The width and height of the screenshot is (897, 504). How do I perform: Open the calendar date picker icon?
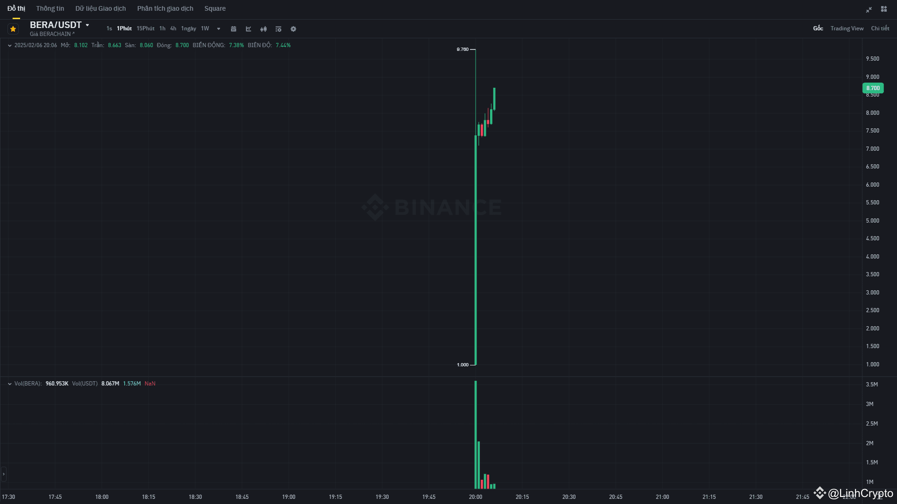(x=234, y=29)
